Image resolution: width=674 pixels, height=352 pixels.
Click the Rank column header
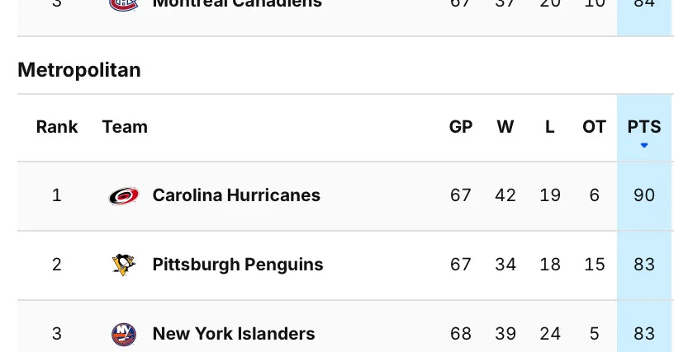(57, 127)
